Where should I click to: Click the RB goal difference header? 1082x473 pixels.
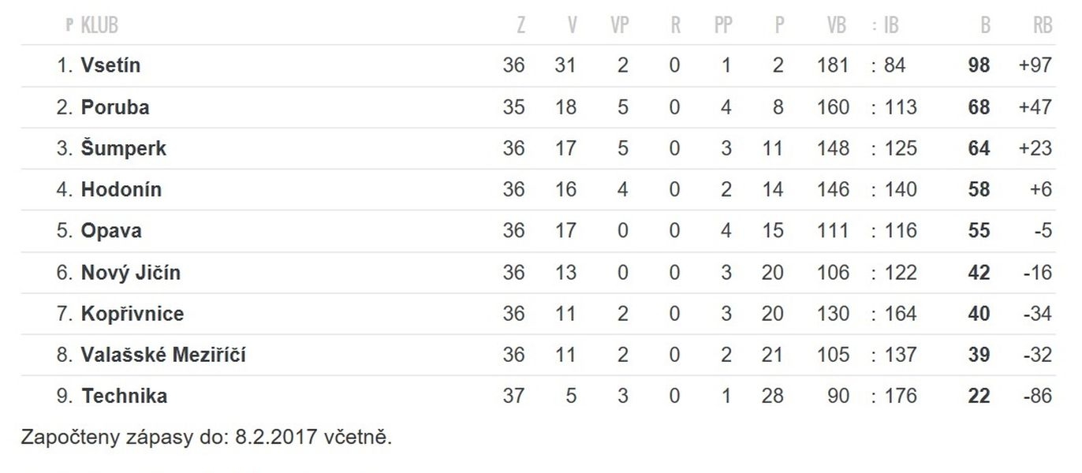tap(1043, 26)
